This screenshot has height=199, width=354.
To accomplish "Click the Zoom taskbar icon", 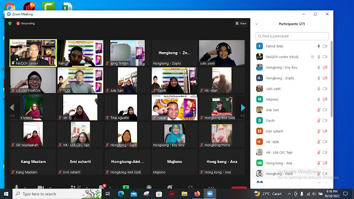I will pyautogui.click(x=210, y=194).
